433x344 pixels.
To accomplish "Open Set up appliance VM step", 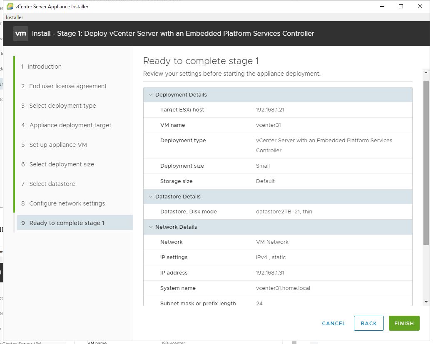I will (x=58, y=145).
